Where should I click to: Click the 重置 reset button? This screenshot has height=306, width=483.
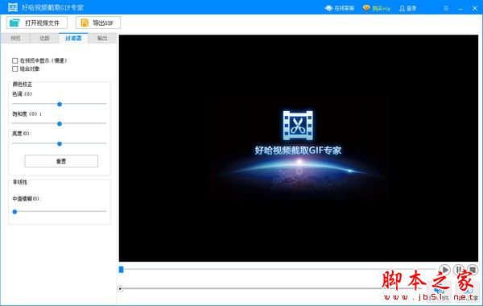pyautogui.click(x=61, y=161)
